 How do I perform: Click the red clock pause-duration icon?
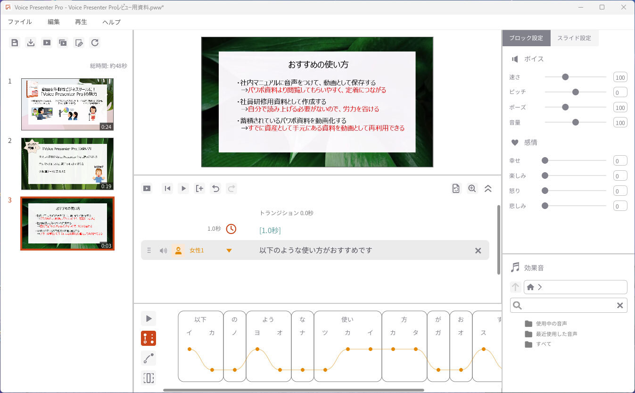coord(231,229)
